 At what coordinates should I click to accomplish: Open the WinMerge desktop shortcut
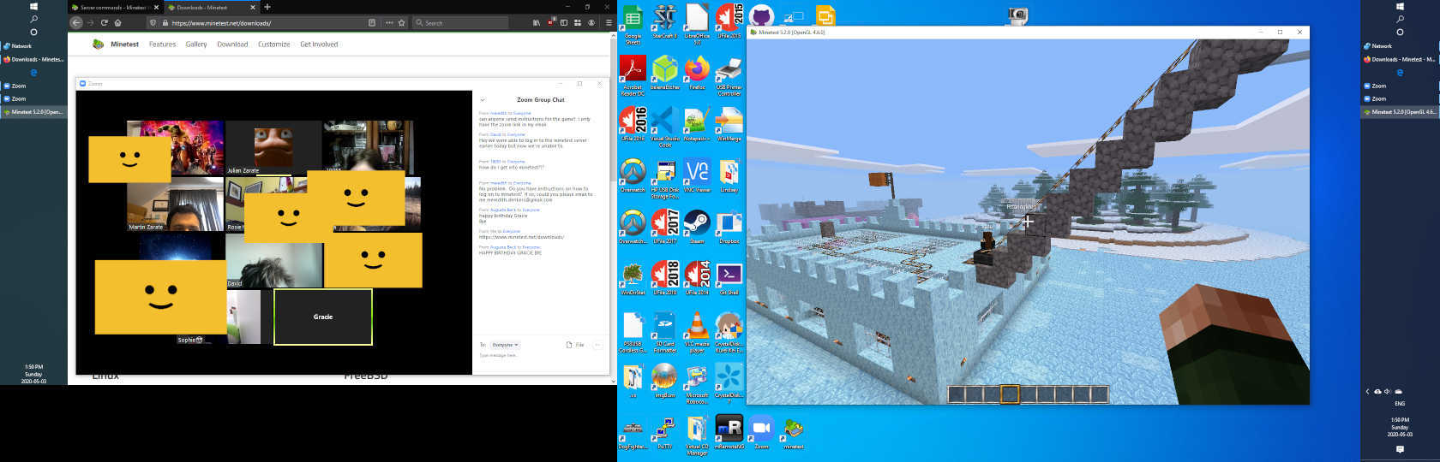[729, 125]
